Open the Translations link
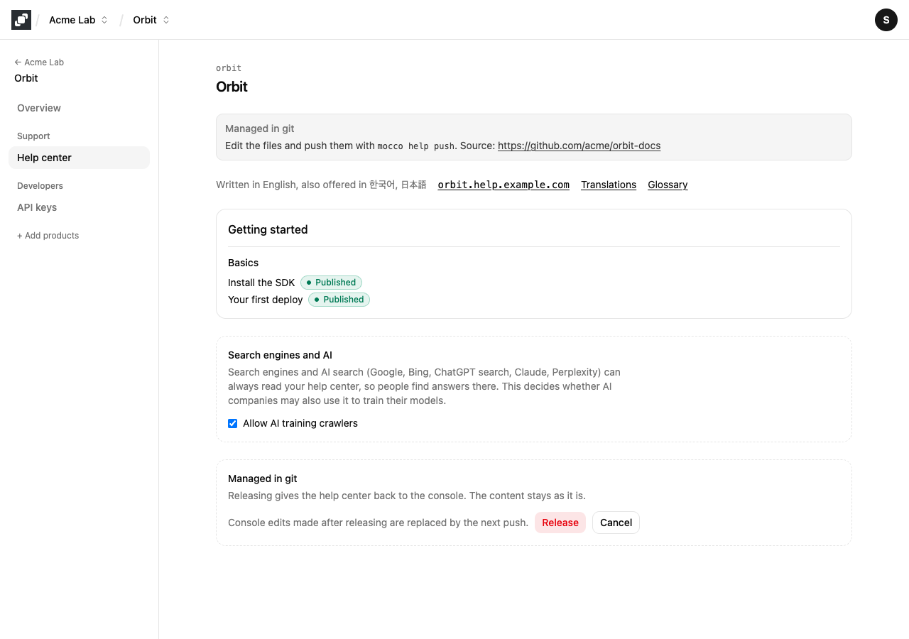The image size is (909, 639). [x=609, y=185]
